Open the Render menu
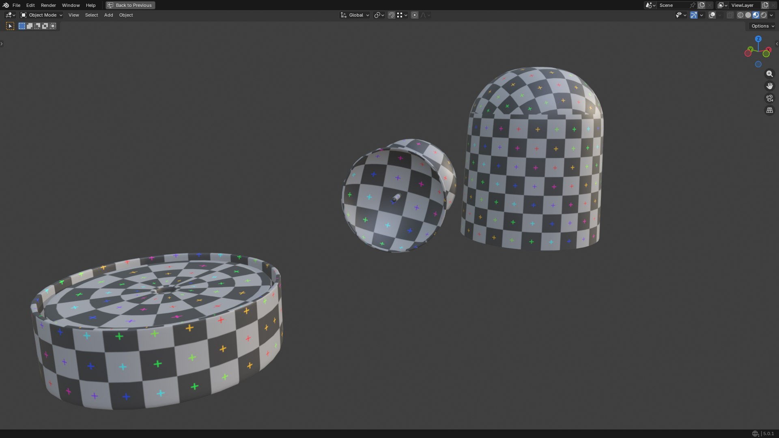This screenshot has width=779, height=438. tap(48, 5)
